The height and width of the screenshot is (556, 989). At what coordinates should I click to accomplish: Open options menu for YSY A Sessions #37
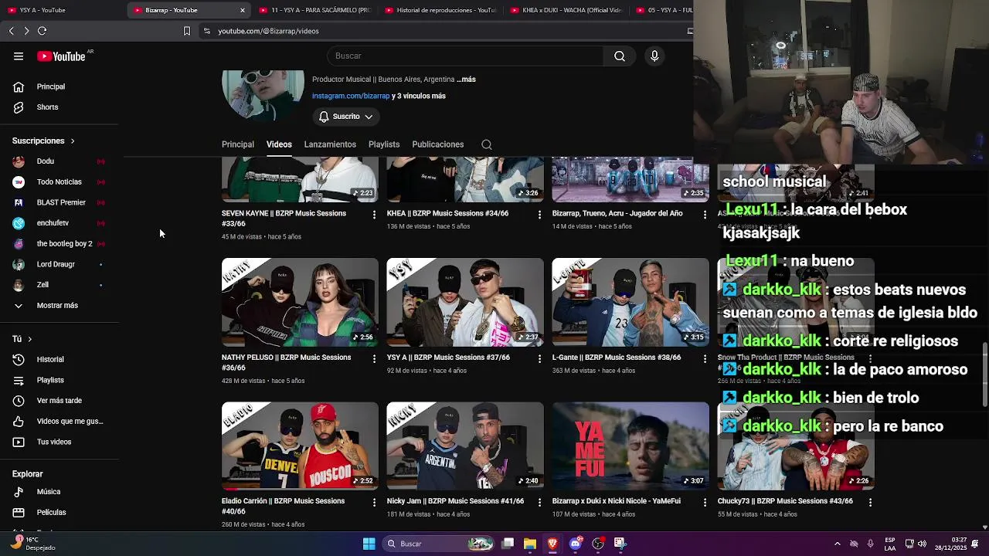(539, 358)
